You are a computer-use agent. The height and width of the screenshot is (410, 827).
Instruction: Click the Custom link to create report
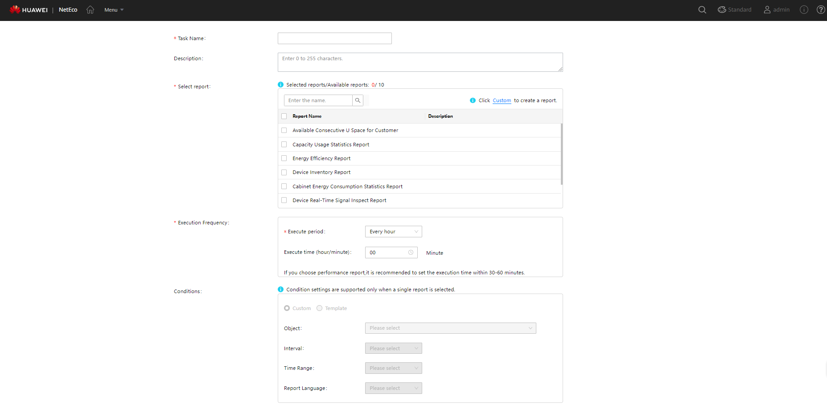pos(502,100)
